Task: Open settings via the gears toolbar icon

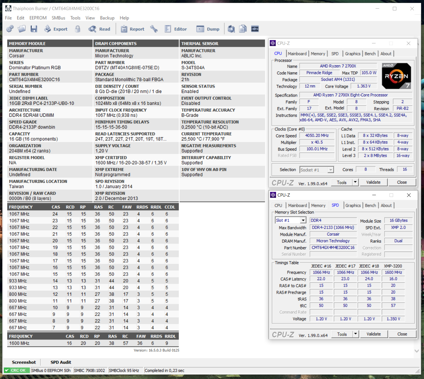Action: pyautogui.click(x=10, y=29)
